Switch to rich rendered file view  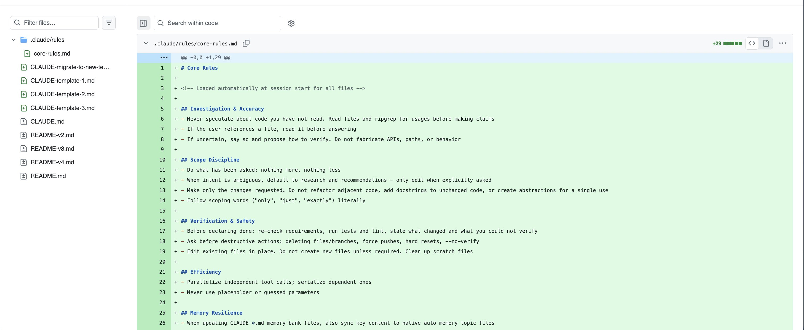tap(766, 43)
